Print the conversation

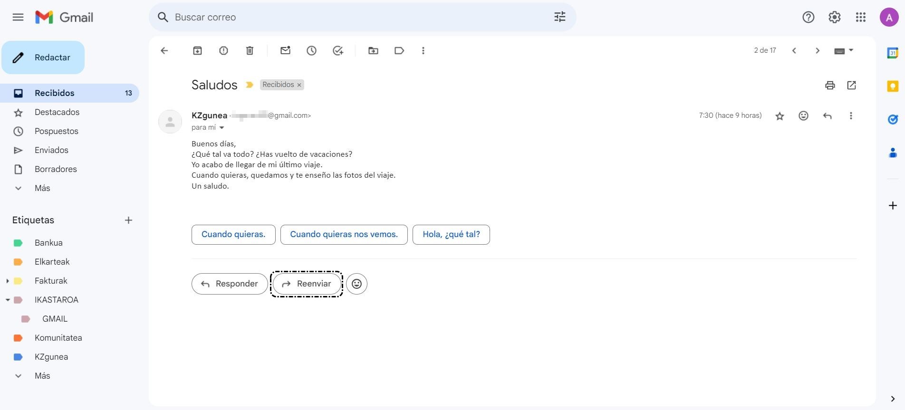click(830, 85)
